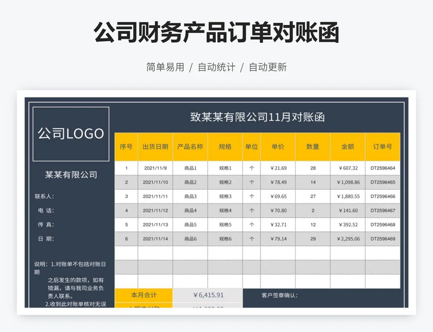Click order number DT2596467
The image size is (433, 332).
(x=383, y=210)
